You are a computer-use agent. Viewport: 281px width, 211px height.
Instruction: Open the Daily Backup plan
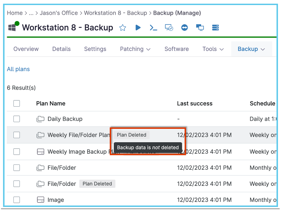[x=65, y=119]
